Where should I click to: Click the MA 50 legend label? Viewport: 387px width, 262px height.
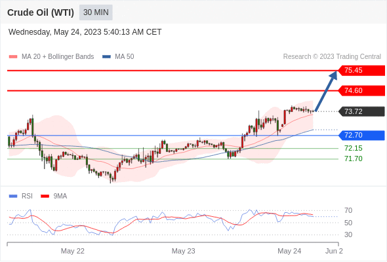coord(125,57)
